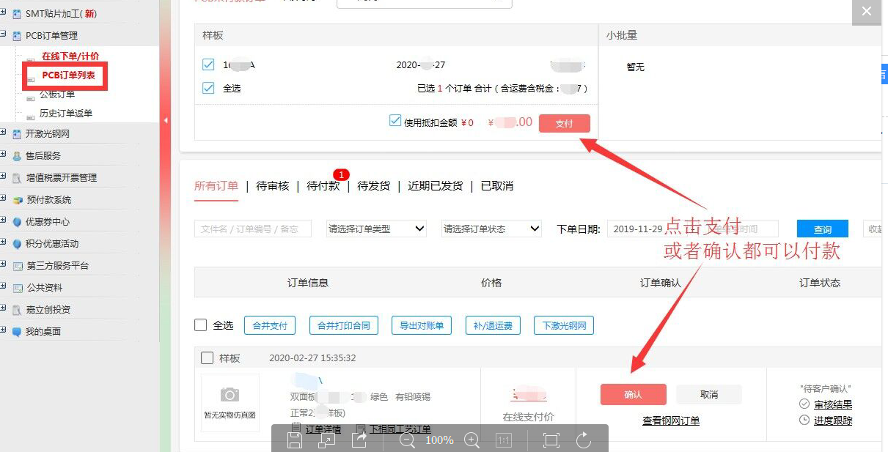The height and width of the screenshot is (452, 888).
Task: Switch to the 近期已发货 tab
Action: click(x=435, y=186)
